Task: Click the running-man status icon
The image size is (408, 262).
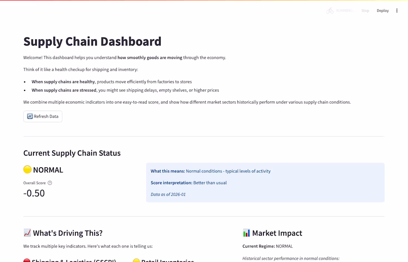Action: pyautogui.click(x=330, y=10)
